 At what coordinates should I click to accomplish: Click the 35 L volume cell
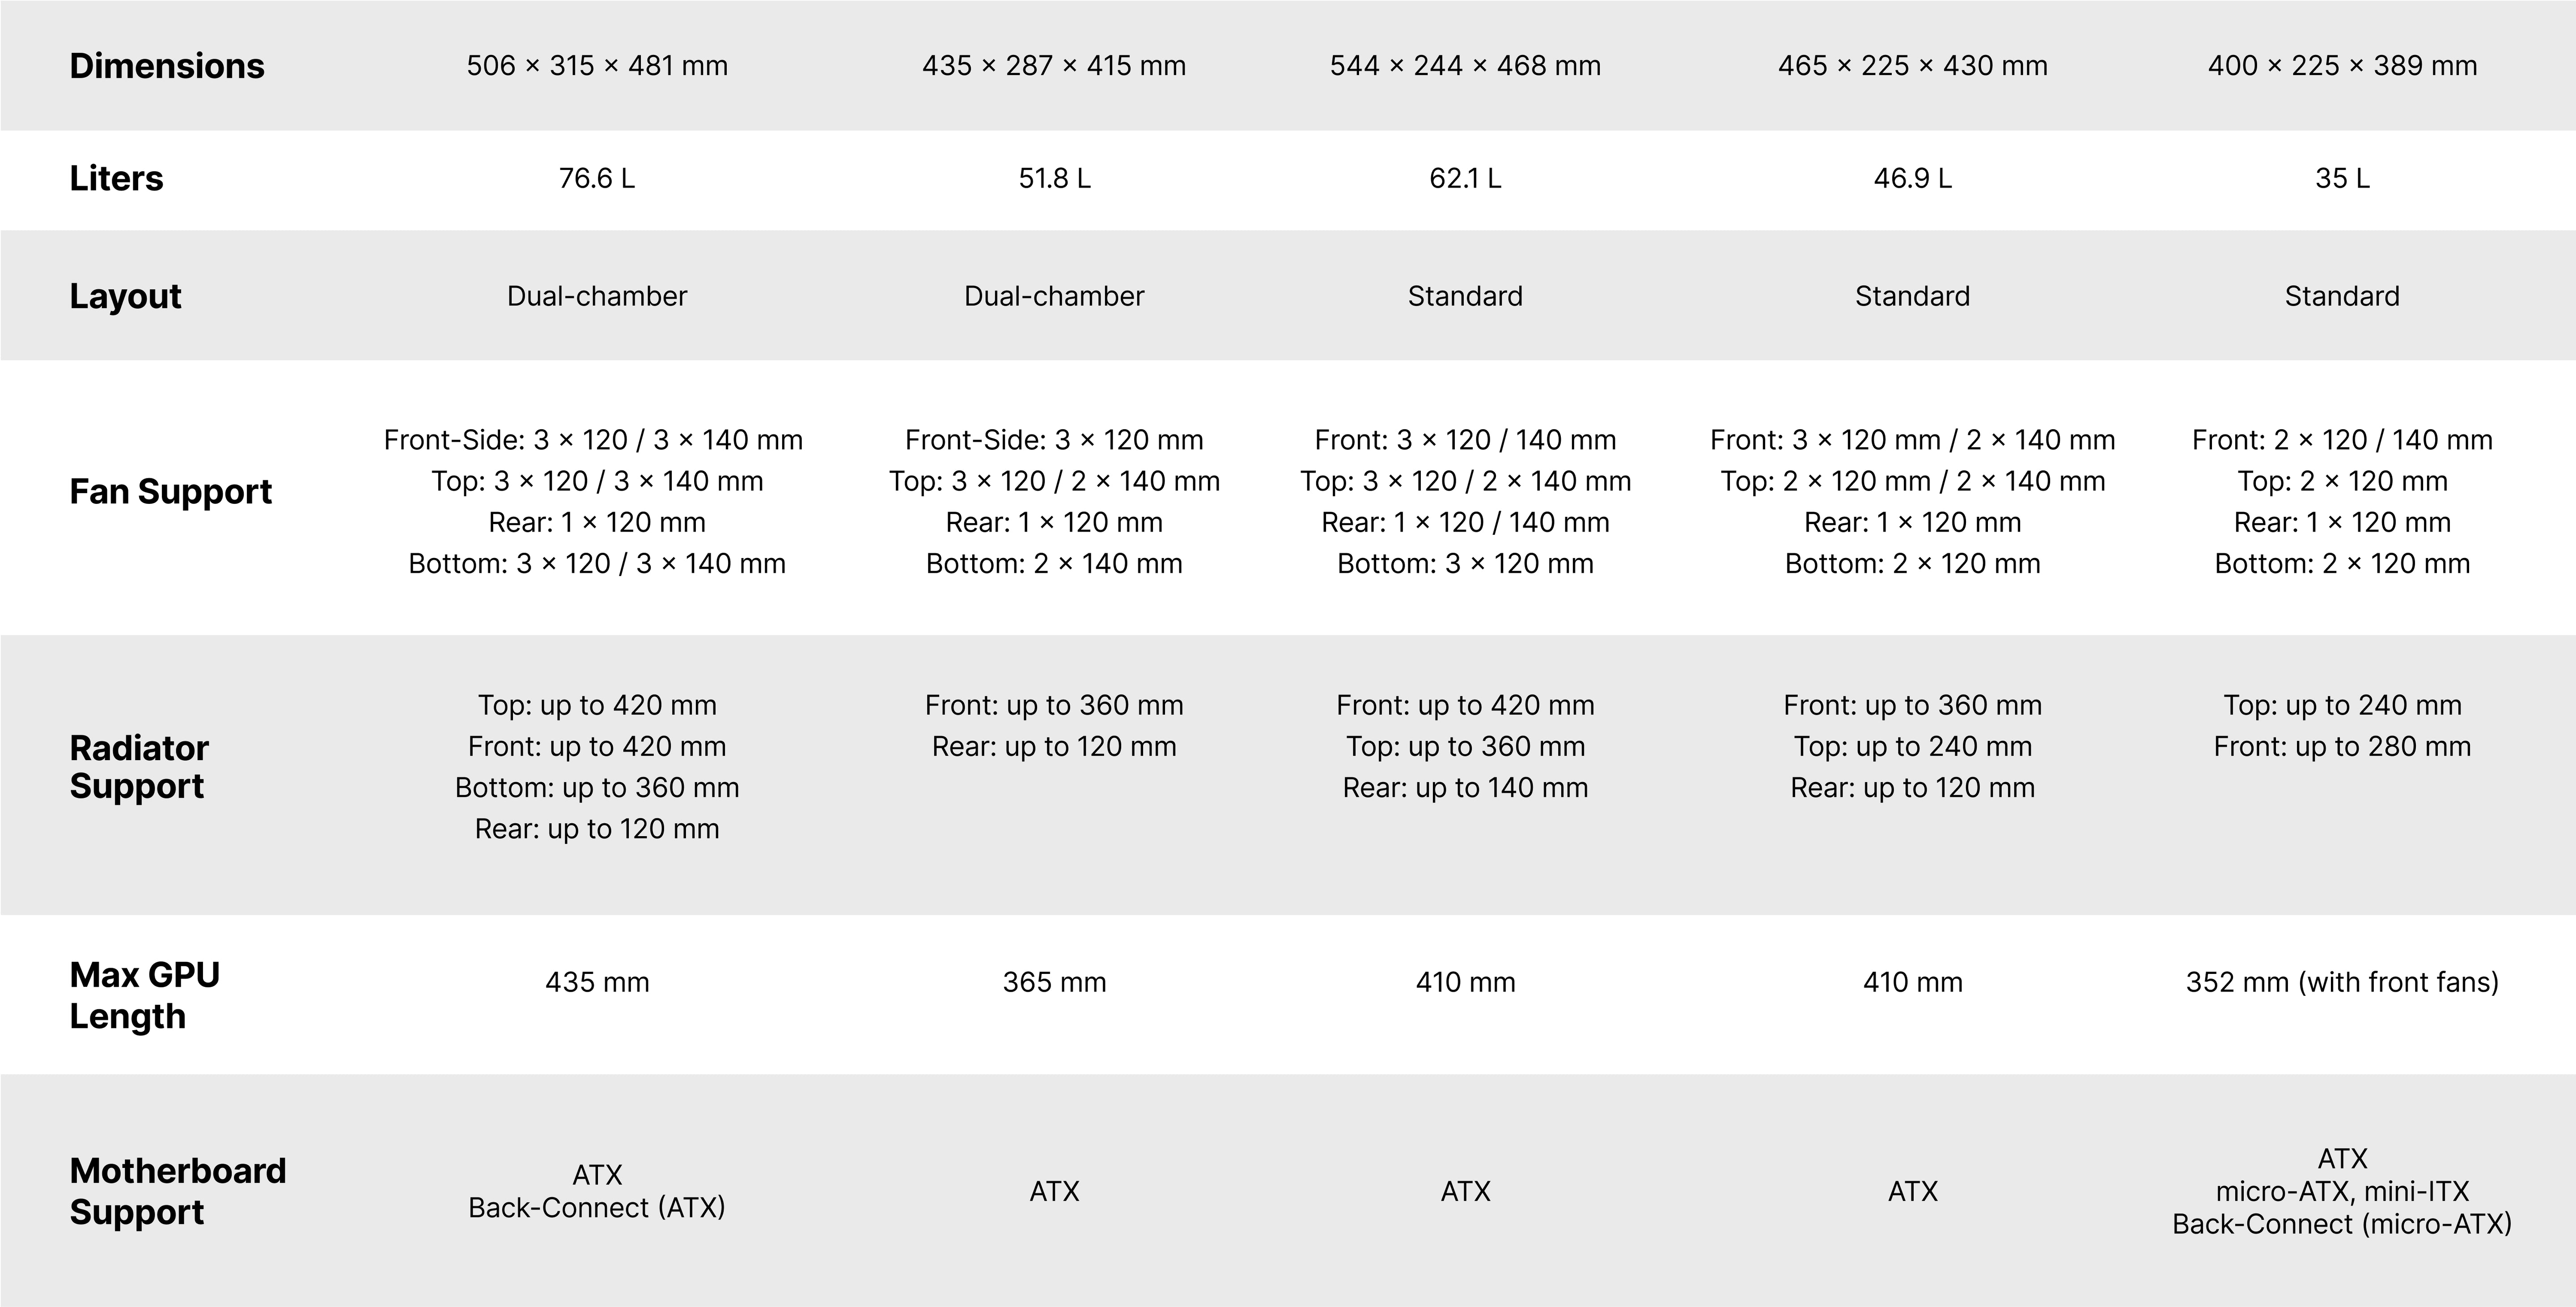[2342, 178]
